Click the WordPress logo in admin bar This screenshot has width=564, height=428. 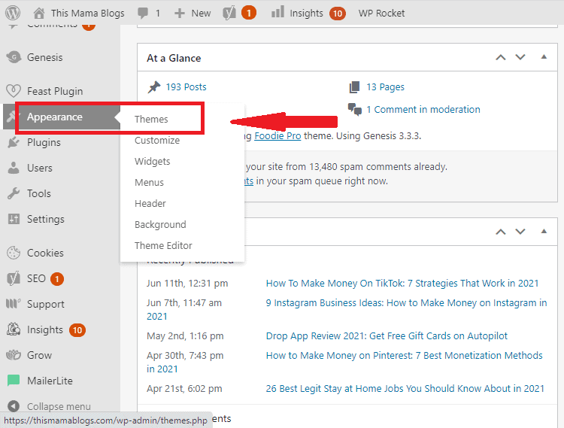(13, 13)
